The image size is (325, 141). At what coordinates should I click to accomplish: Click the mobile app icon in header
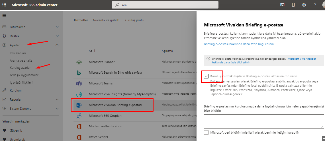click(293, 5)
